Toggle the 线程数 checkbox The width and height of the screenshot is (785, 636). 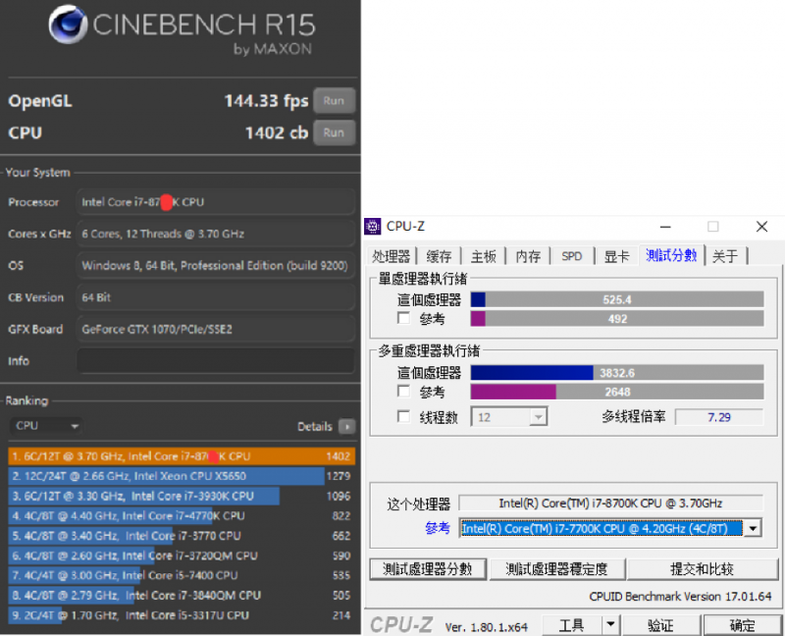point(403,417)
